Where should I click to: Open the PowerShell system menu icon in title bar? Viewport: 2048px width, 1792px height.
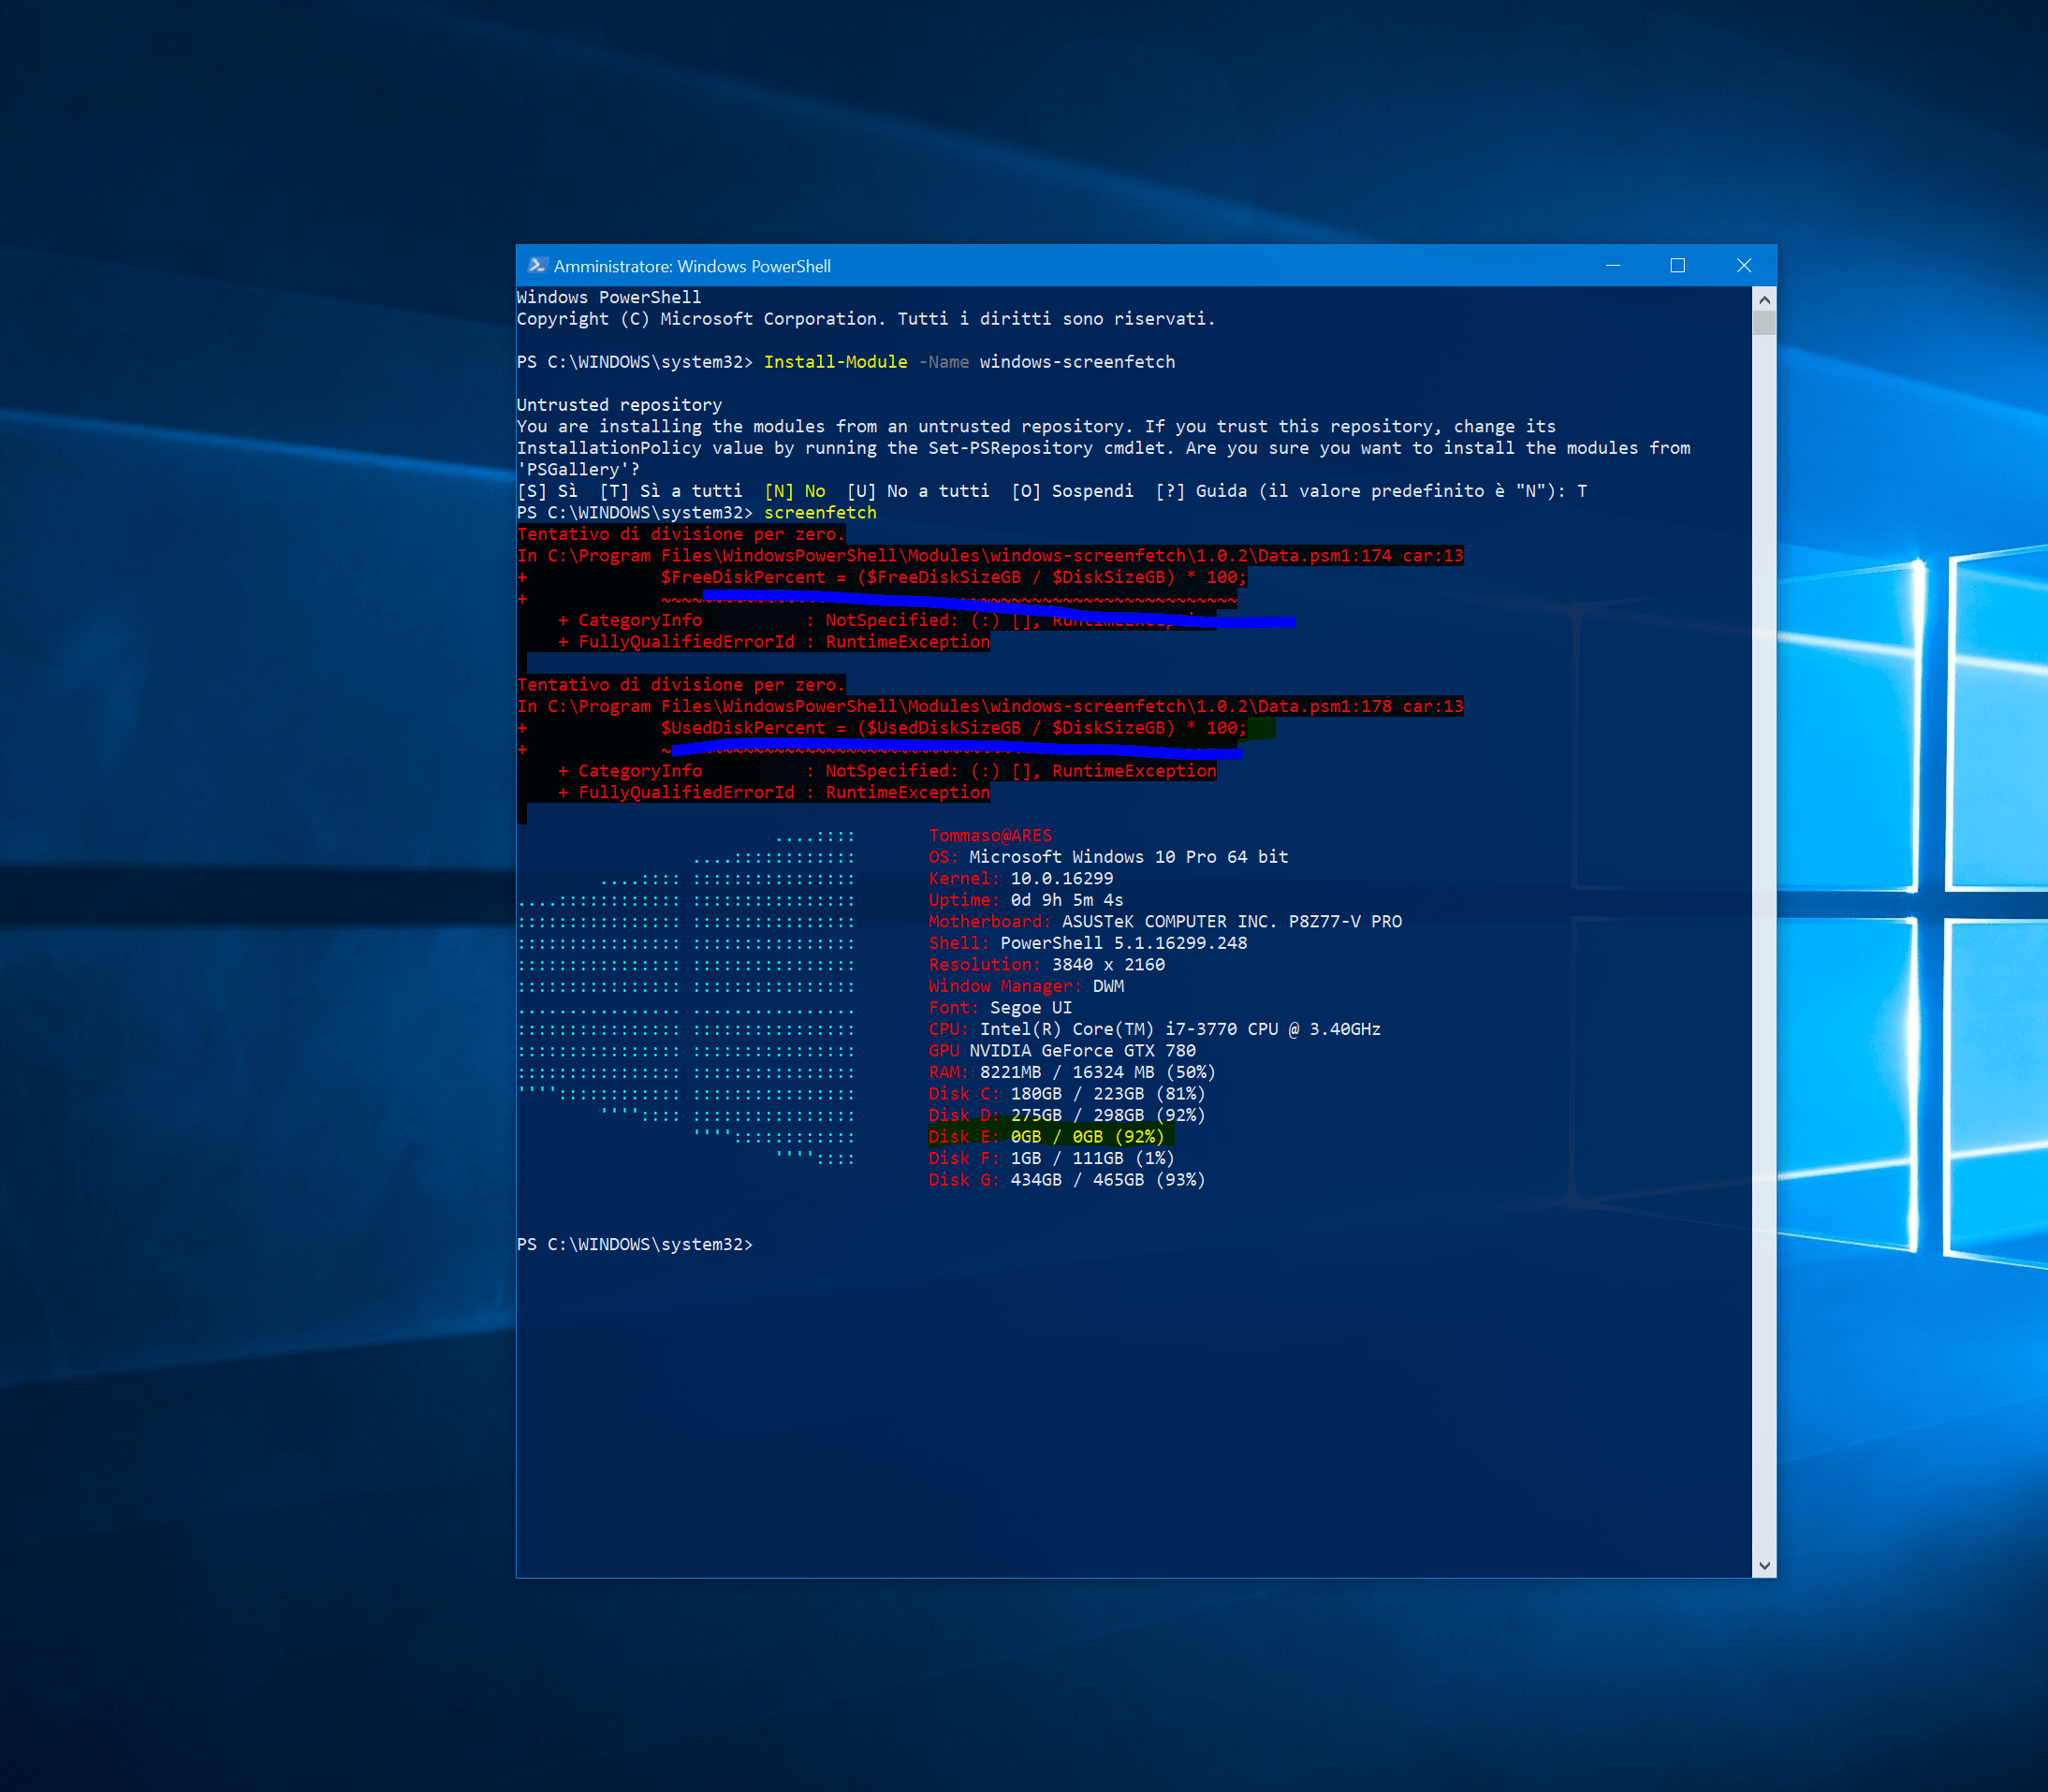[538, 265]
